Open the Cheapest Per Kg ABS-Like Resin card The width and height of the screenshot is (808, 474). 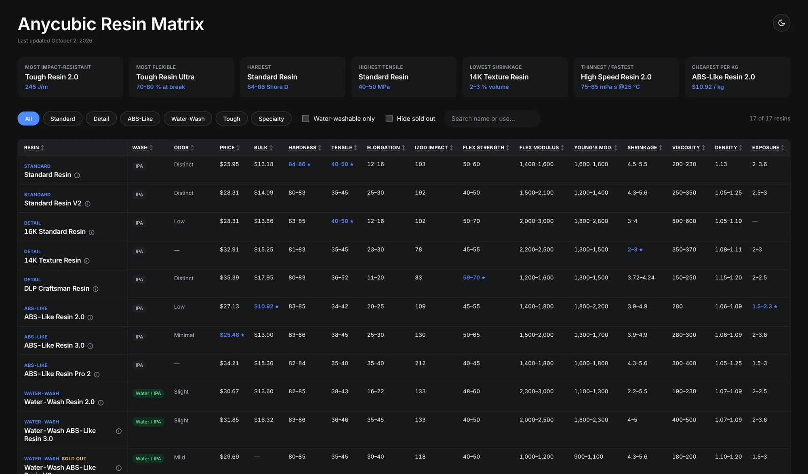pyautogui.click(x=737, y=77)
